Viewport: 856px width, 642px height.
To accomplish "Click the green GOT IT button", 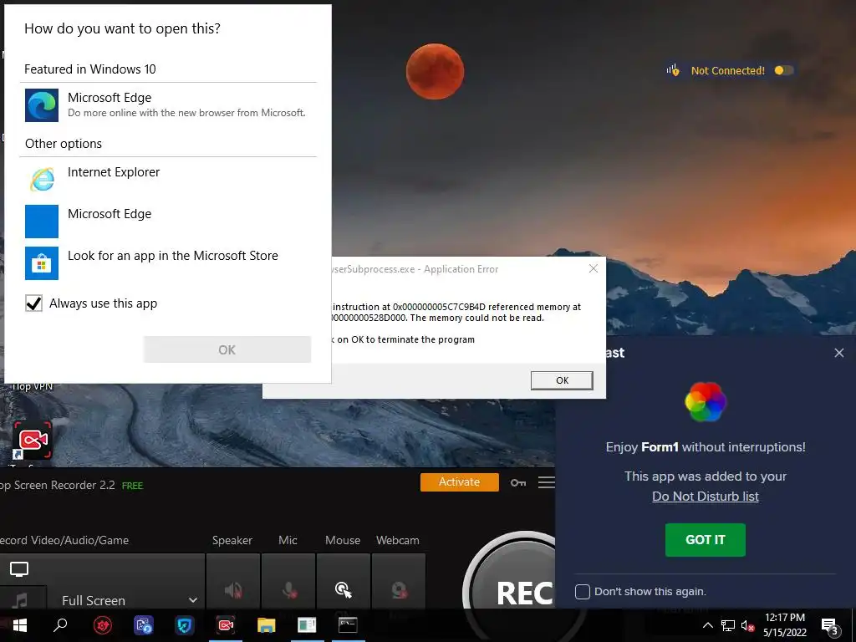I will click(x=706, y=539).
